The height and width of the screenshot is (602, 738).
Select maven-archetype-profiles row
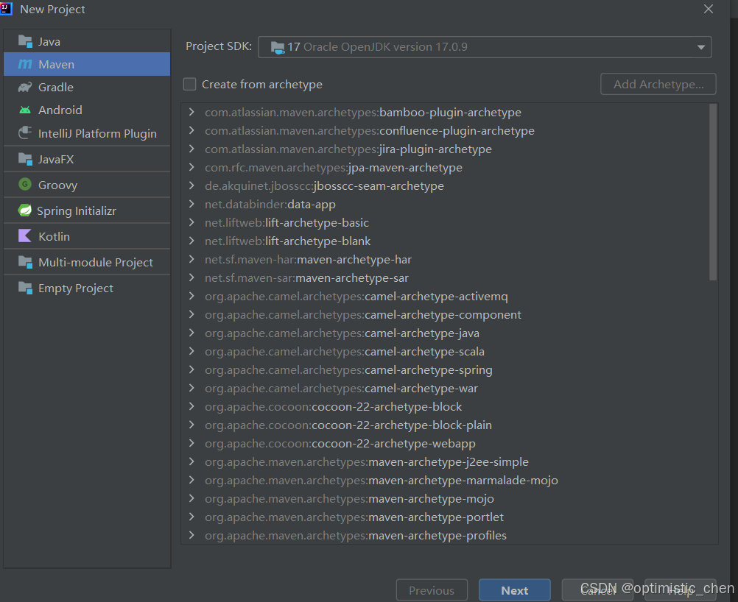pos(445,535)
